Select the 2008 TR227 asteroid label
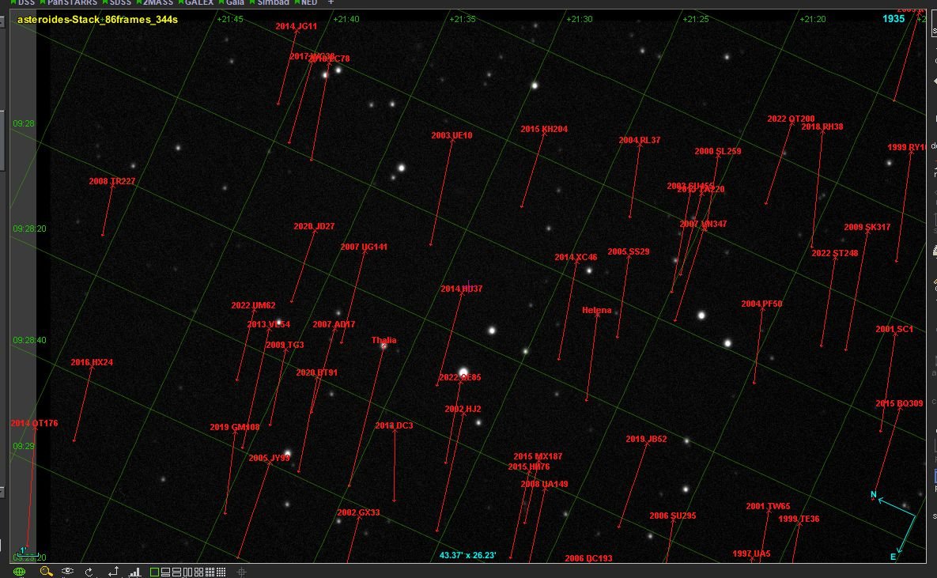Viewport: 937px width, 578px height. pos(111,181)
